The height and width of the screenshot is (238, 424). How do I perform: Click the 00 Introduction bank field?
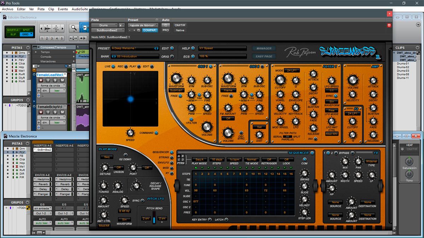tap(135, 56)
